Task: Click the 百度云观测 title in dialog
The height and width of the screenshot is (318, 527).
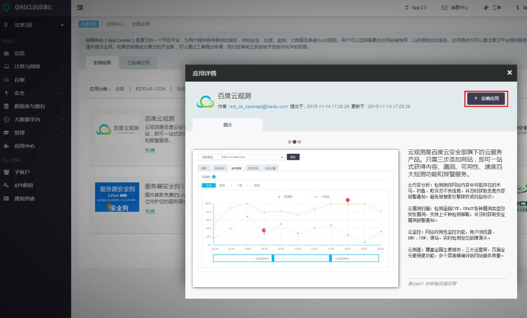Action: pos(234,96)
